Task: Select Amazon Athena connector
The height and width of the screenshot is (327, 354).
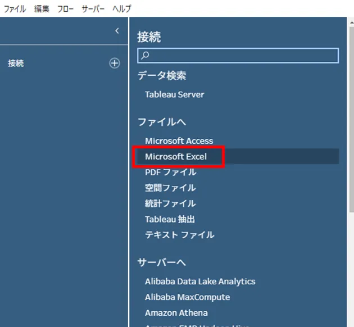Action: 176,312
